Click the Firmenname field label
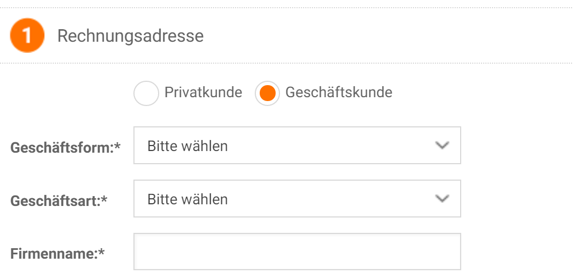582x279 pixels. click(x=58, y=254)
